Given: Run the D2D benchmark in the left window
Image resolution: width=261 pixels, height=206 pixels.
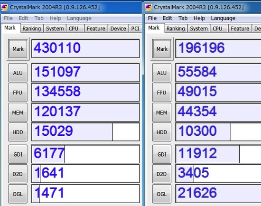Looking at the screenshot, I should (x=18, y=174).
